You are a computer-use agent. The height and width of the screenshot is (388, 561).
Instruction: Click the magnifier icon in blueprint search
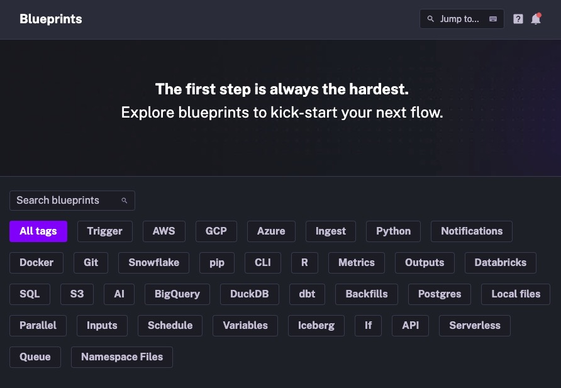click(125, 201)
